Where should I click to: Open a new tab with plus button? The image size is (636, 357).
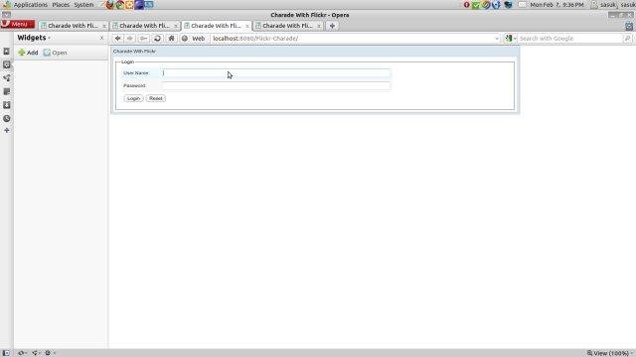(332, 26)
